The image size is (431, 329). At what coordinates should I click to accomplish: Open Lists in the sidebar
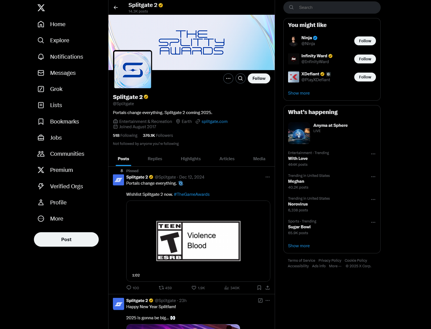(x=50, y=105)
